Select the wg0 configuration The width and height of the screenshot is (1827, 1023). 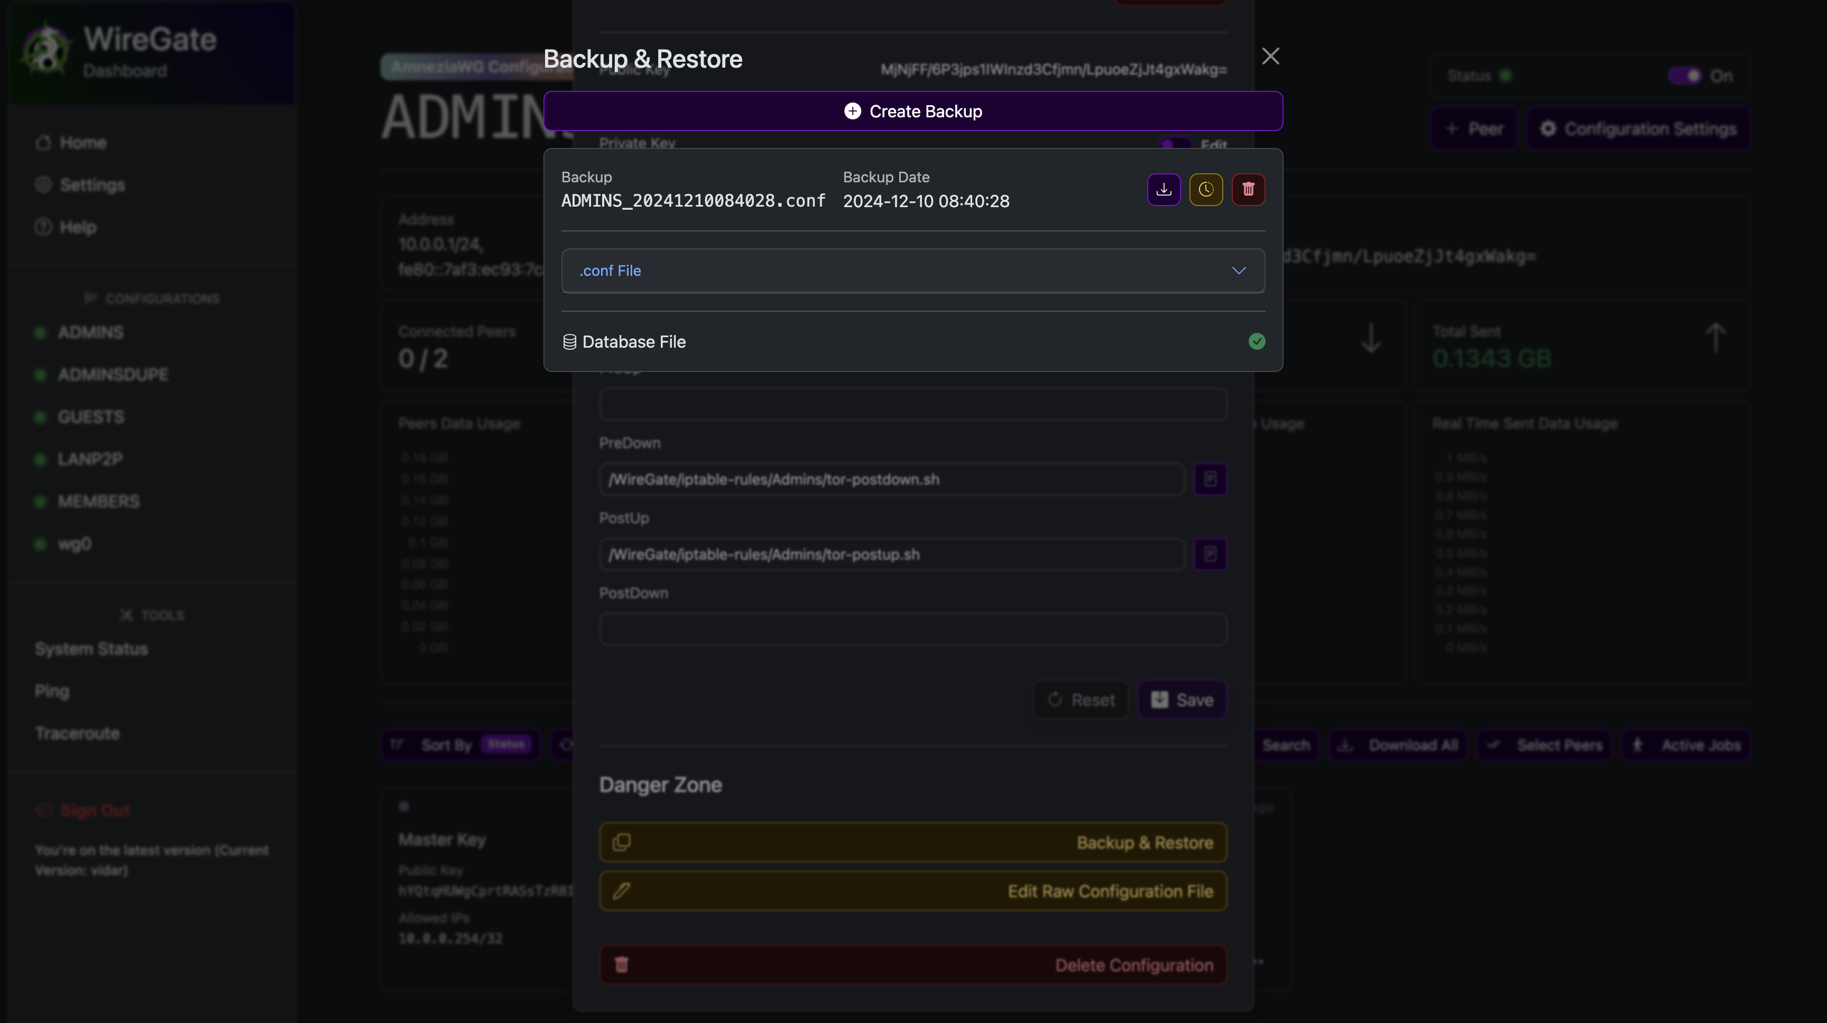click(75, 544)
